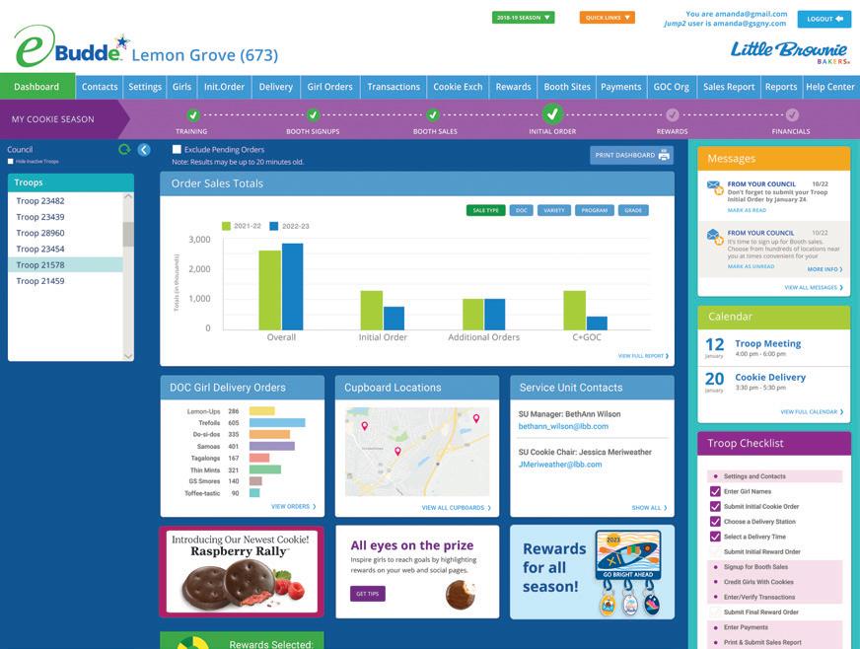Click the center map pin on cupboard map
The width and height of the screenshot is (860, 649).
click(397, 451)
